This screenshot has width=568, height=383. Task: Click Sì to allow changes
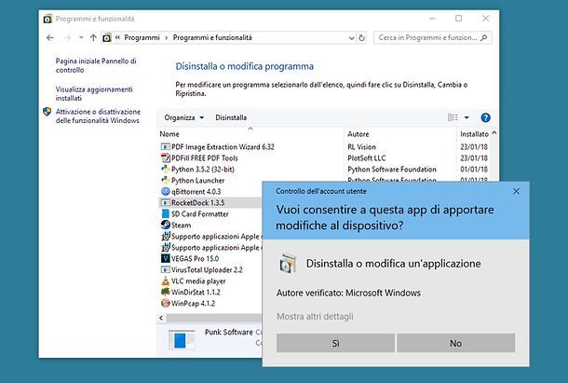pyautogui.click(x=335, y=343)
